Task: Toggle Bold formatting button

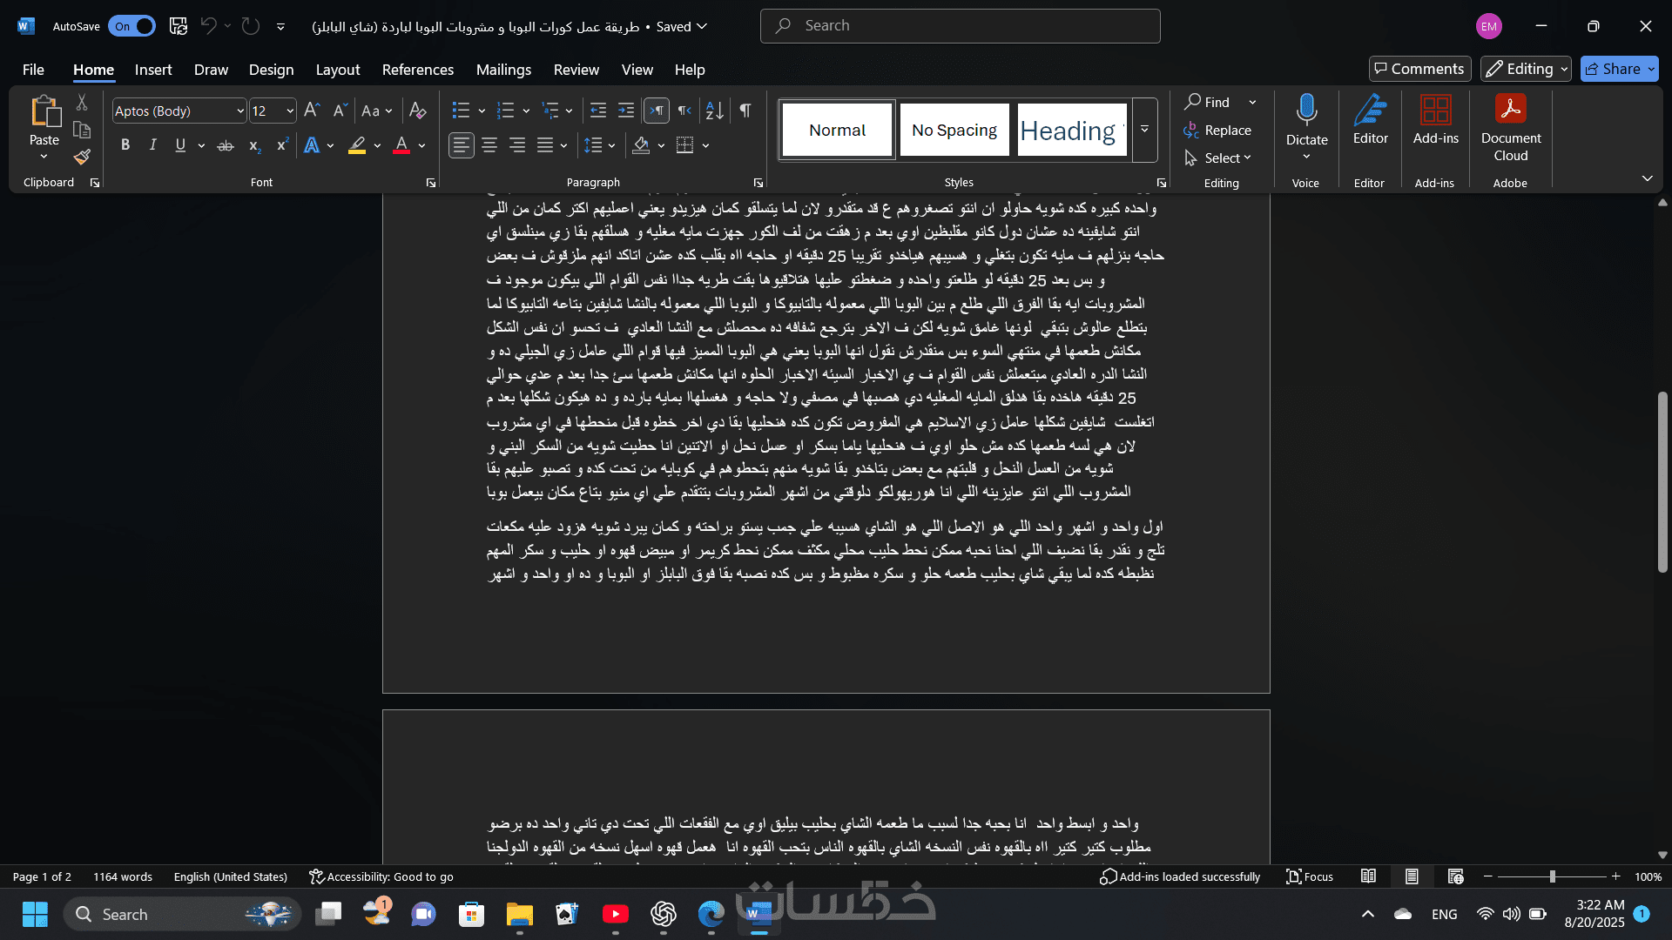Action: pos(125,145)
